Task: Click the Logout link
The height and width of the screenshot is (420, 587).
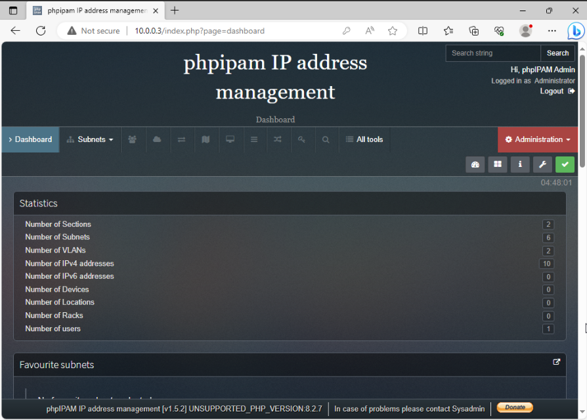Action: (x=552, y=91)
